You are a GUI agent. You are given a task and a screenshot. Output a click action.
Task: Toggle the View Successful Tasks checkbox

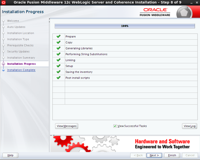click(x=115, y=126)
